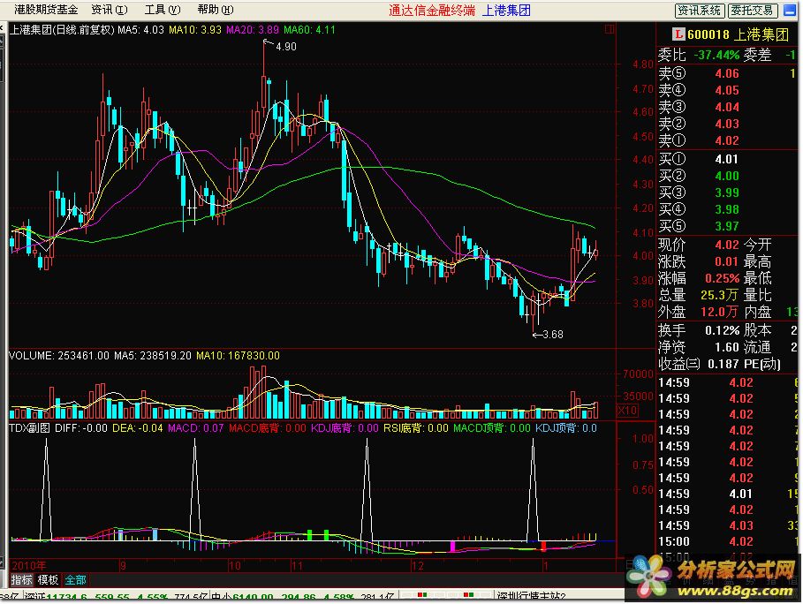Click the 深证 11734.6 index in status bar

[57, 597]
